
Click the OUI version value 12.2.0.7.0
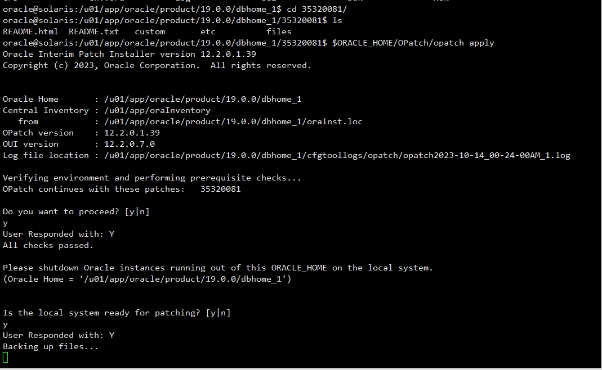coord(130,144)
